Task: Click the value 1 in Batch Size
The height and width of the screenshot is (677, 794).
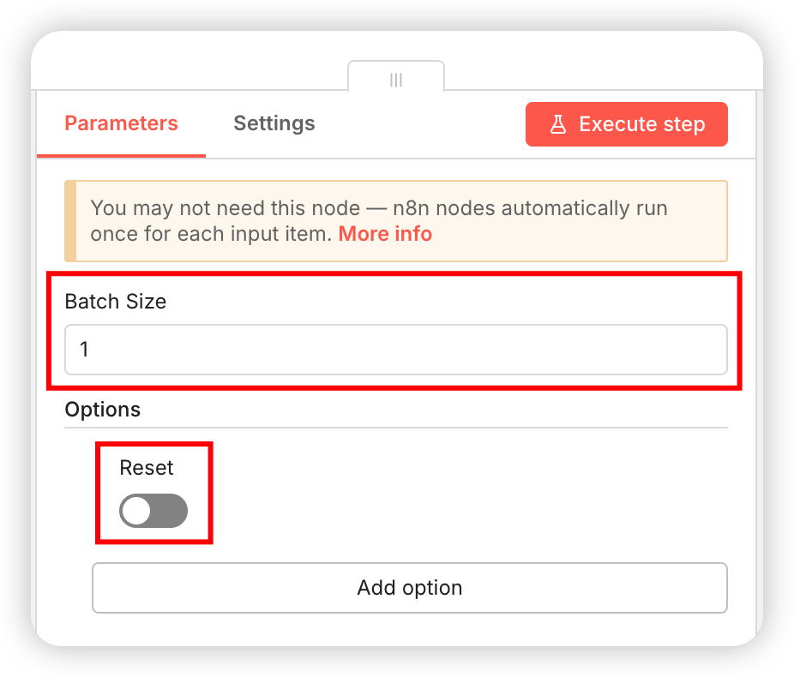Action: pos(85,350)
